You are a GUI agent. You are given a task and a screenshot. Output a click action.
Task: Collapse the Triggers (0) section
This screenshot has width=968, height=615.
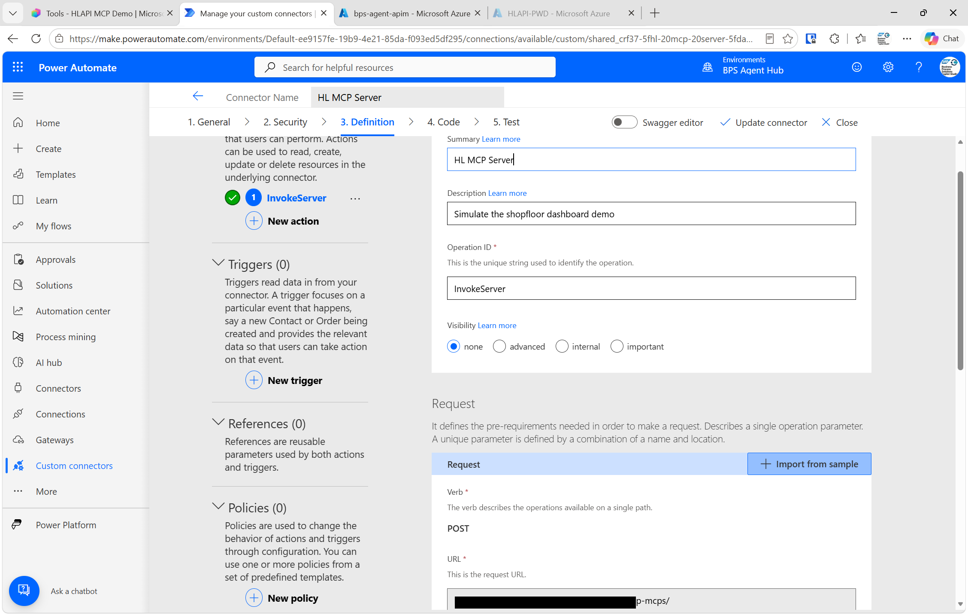[x=218, y=263]
